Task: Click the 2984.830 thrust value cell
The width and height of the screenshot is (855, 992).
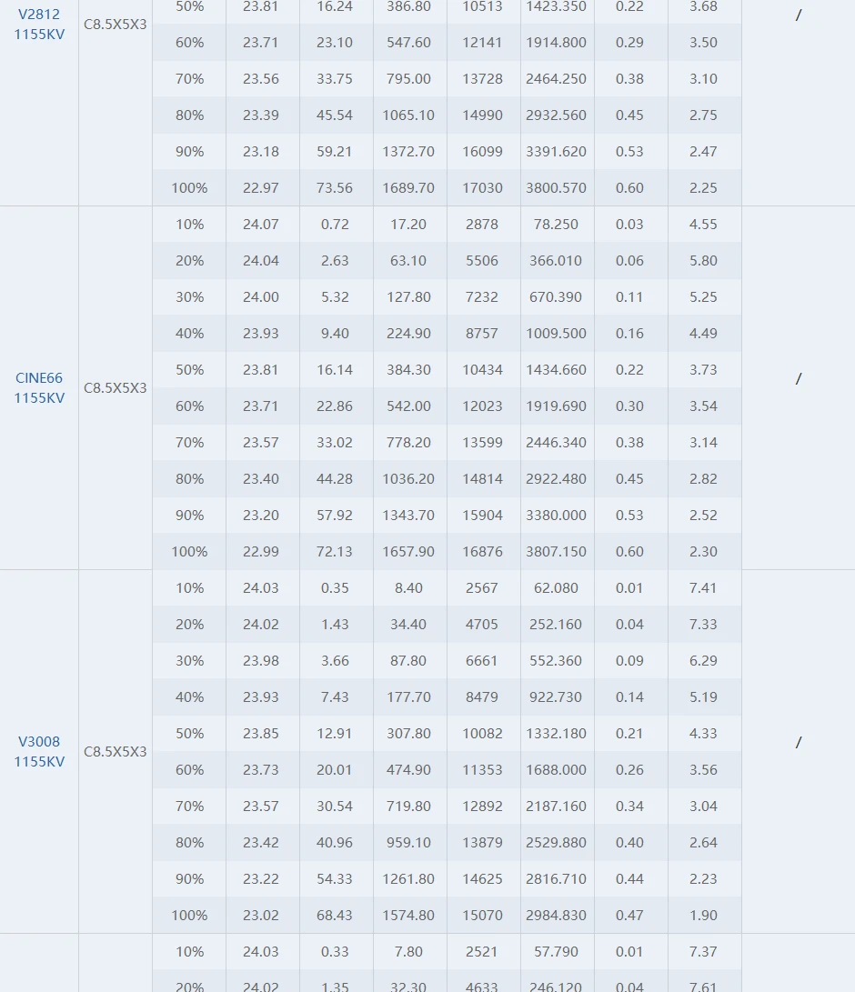Action: tap(556, 916)
